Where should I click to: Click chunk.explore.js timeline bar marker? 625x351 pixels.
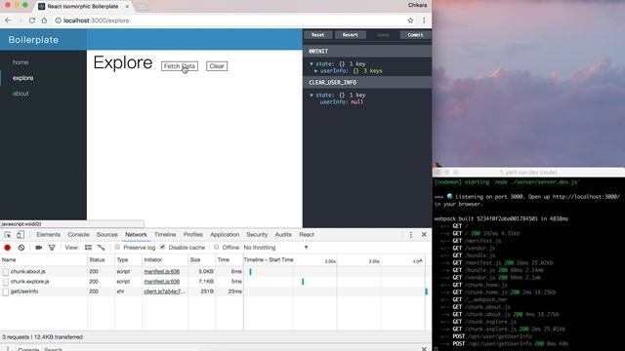(303, 282)
